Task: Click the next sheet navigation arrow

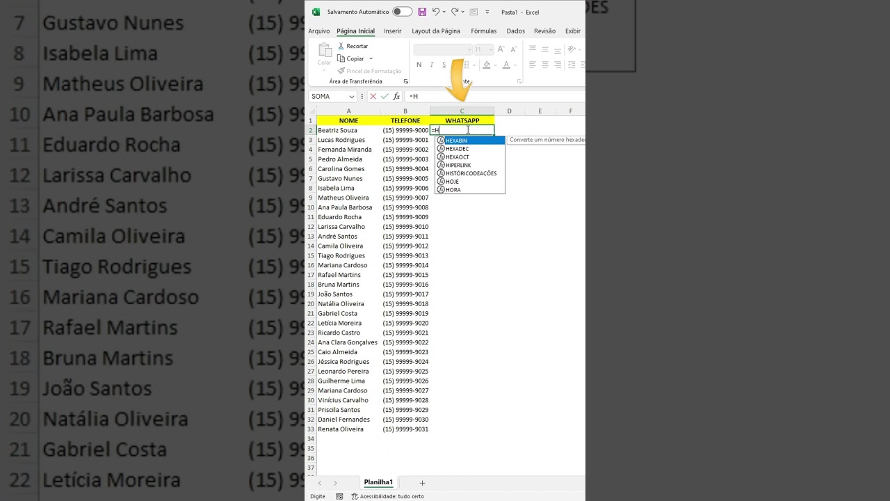Action: tap(335, 483)
